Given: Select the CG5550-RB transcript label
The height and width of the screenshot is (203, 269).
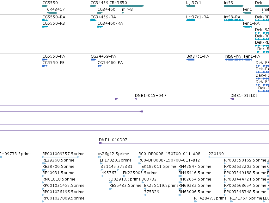Looking at the screenshot, I should click(53, 23).
